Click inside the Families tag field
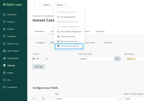This screenshot has width=144, height=101. click(x=134, y=59)
